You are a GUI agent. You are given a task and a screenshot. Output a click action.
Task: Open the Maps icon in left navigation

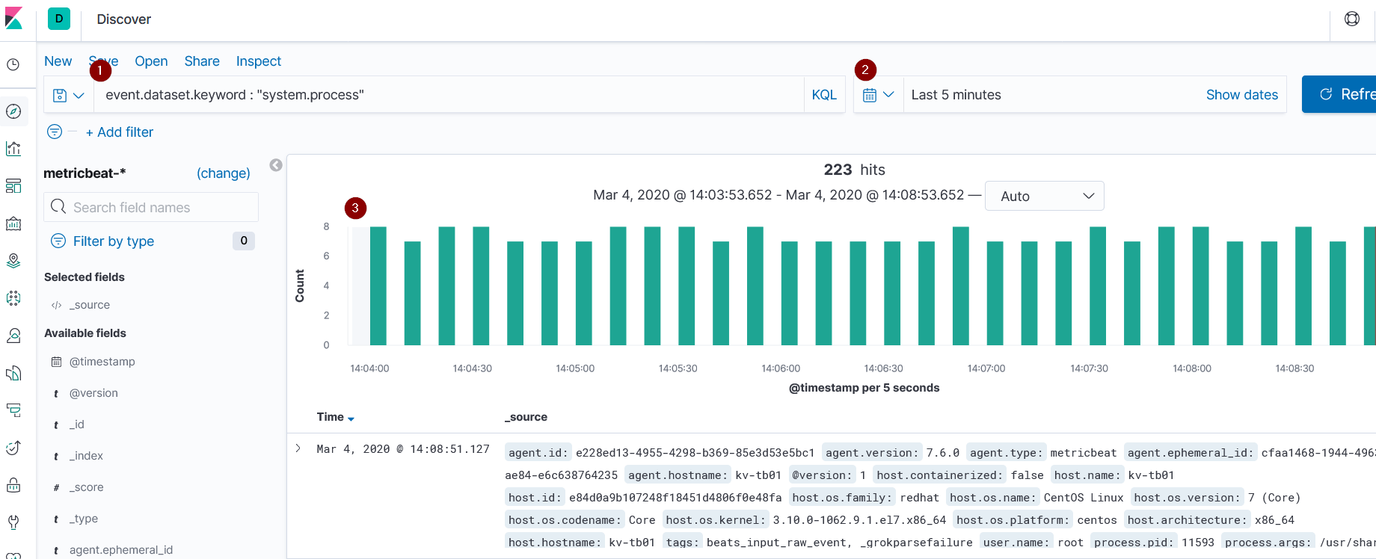click(13, 261)
